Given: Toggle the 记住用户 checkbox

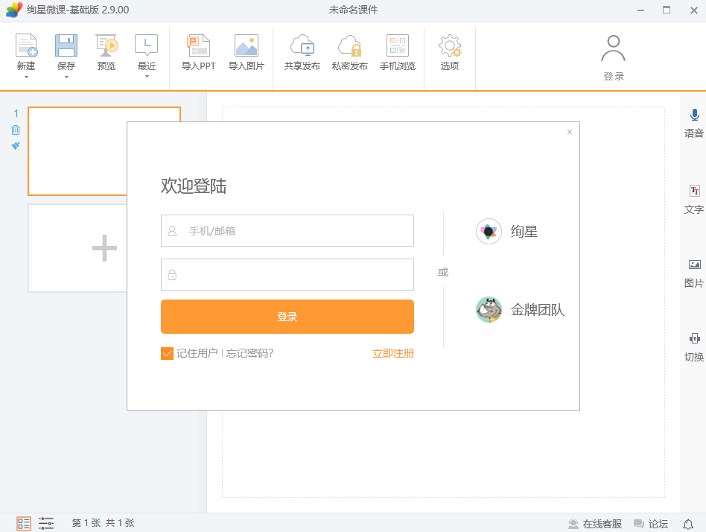Looking at the screenshot, I should pyautogui.click(x=167, y=353).
